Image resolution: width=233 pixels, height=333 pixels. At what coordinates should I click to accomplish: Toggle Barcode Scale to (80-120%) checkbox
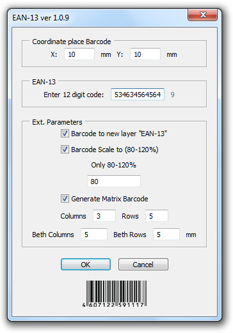pyautogui.click(x=65, y=150)
